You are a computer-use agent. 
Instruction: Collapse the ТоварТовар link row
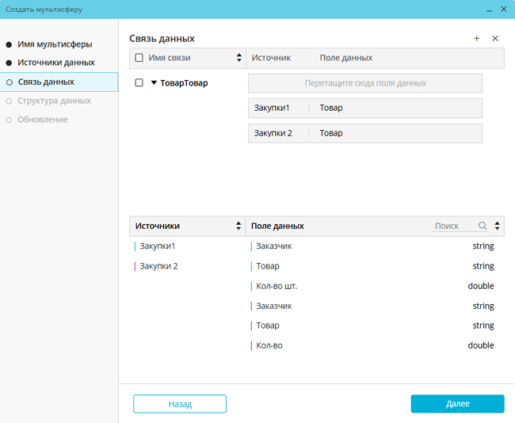tap(154, 82)
